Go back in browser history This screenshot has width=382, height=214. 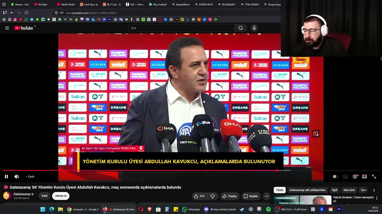tap(12, 13)
